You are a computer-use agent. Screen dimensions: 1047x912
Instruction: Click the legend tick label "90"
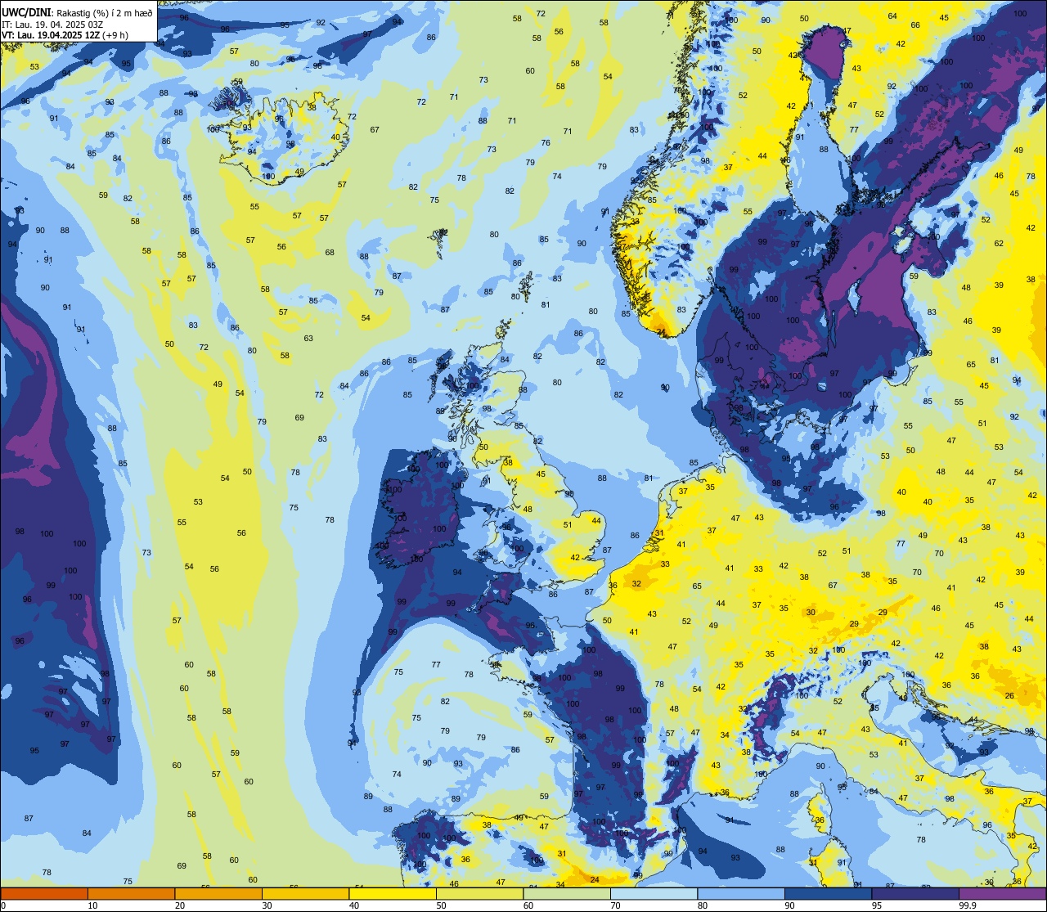pyautogui.click(x=789, y=905)
